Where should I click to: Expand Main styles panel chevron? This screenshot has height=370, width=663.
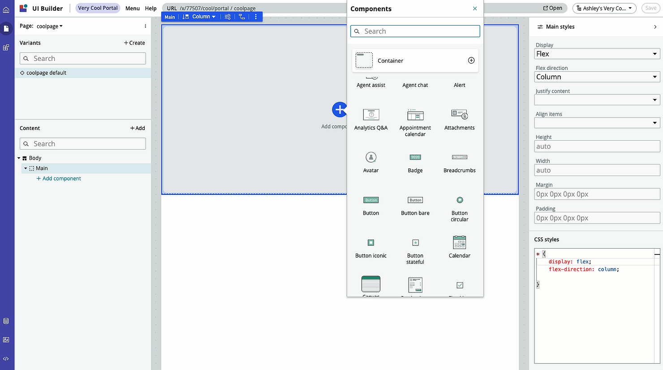(655, 27)
